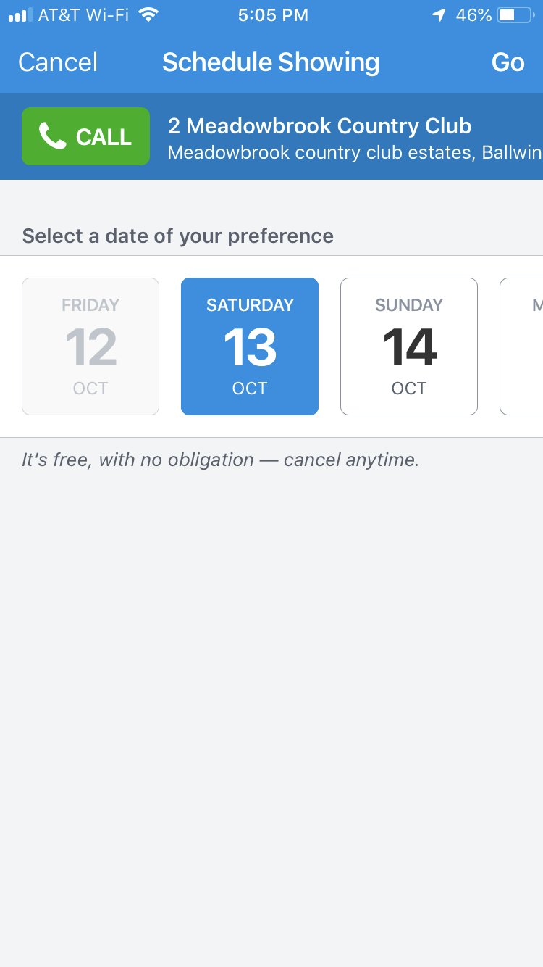Open 2 Meadowbrook Country Club listing title
This screenshot has width=543, height=967.
(319, 126)
